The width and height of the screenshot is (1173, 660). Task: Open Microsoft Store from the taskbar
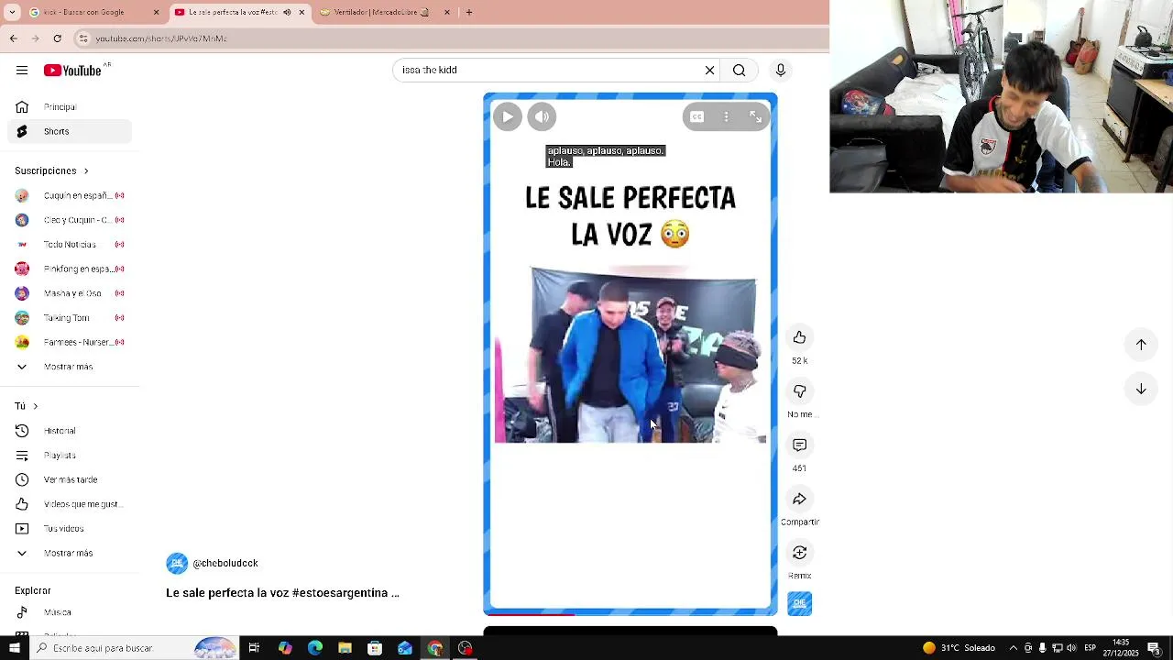(375, 648)
